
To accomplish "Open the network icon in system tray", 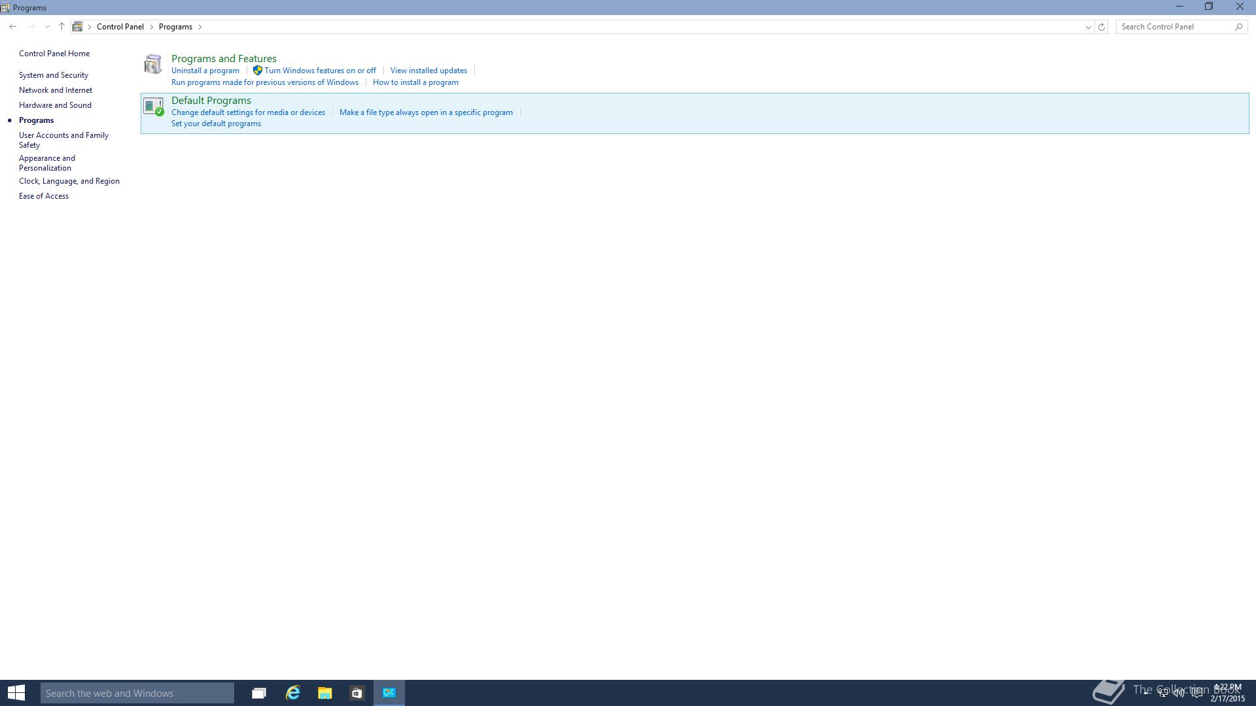I will 1162,693.
